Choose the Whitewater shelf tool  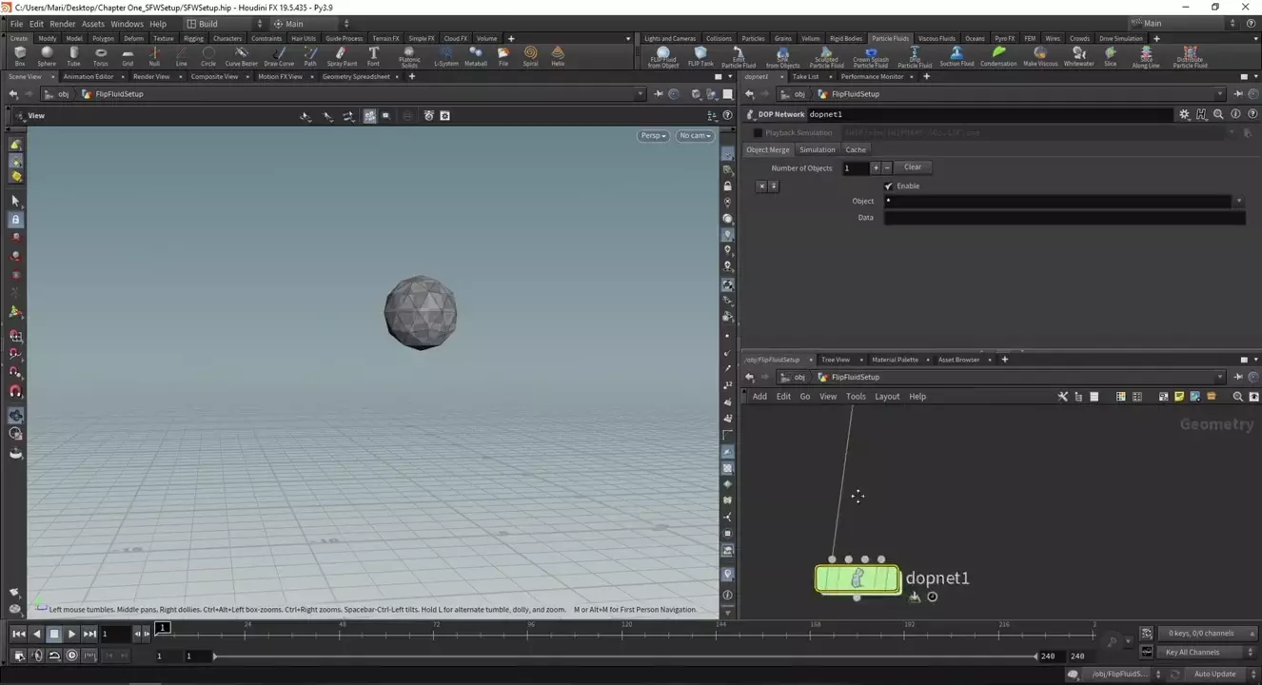(x=1078, y=56)
